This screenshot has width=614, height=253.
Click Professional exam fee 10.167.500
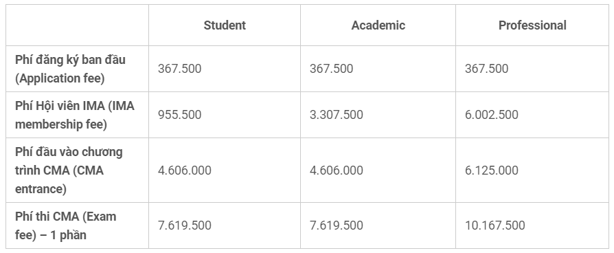pyautogui.click(x=495, y=225)
